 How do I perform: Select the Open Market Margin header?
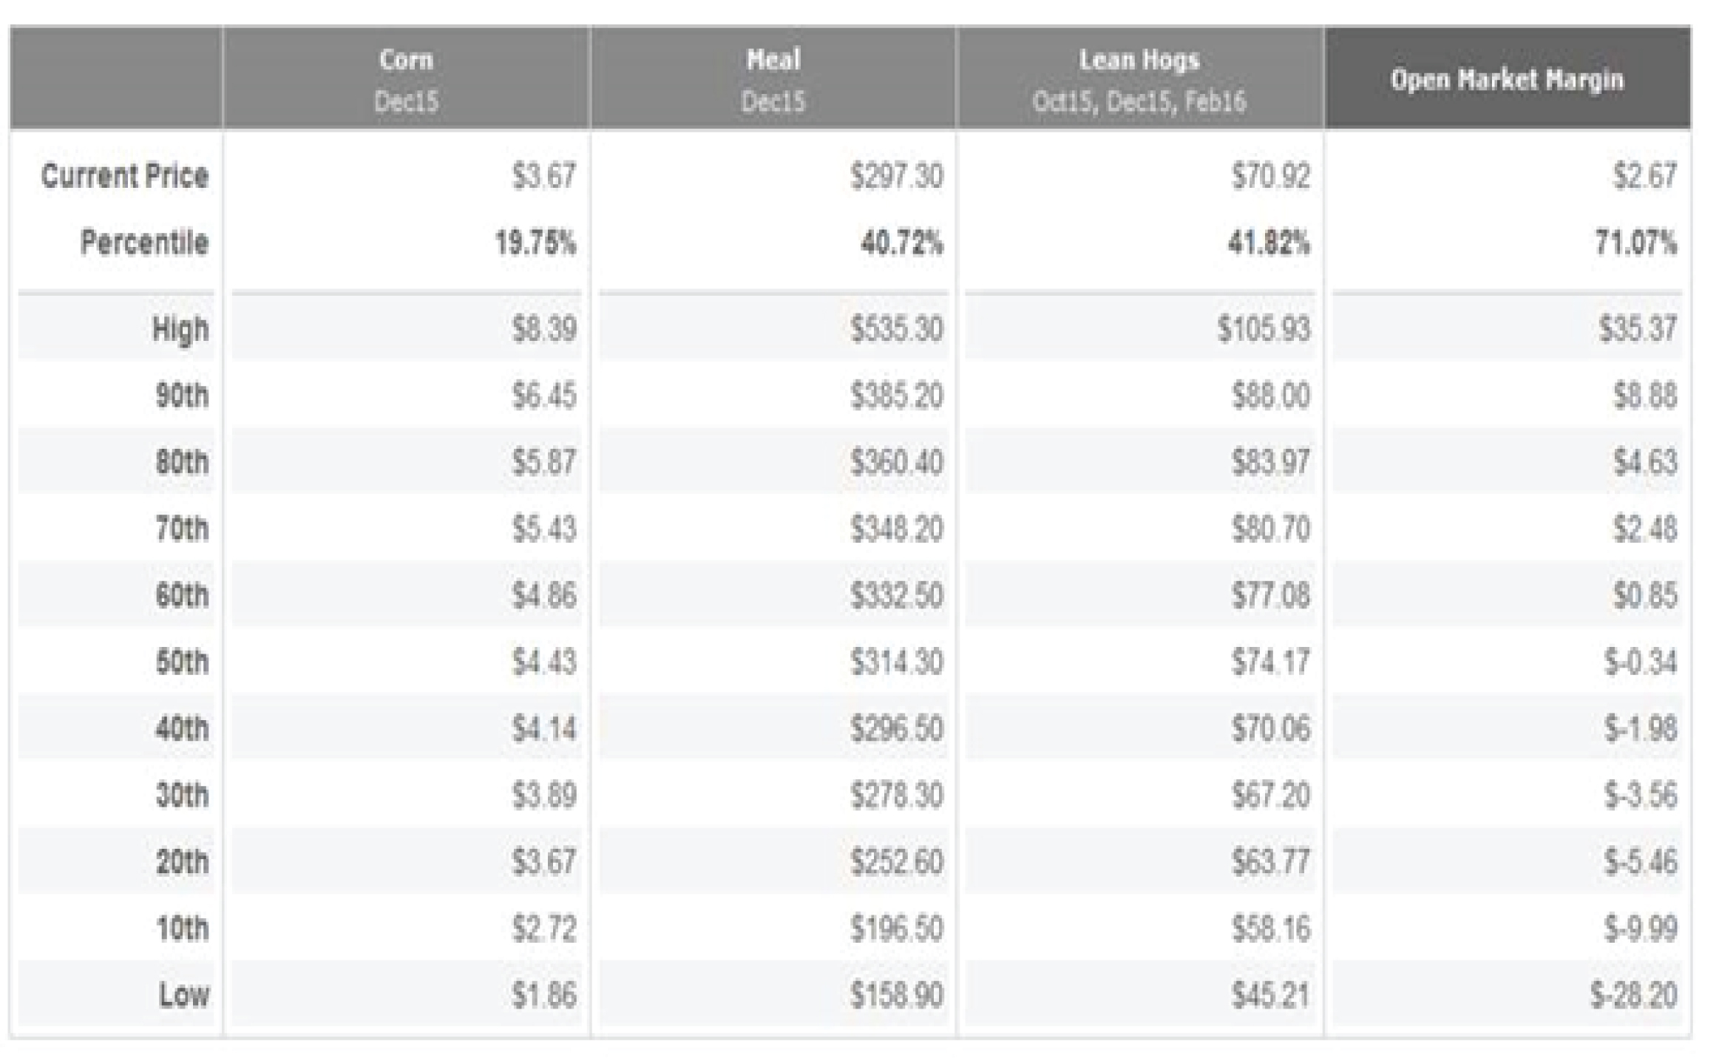pyautogui.click(x=1507, y=79)
